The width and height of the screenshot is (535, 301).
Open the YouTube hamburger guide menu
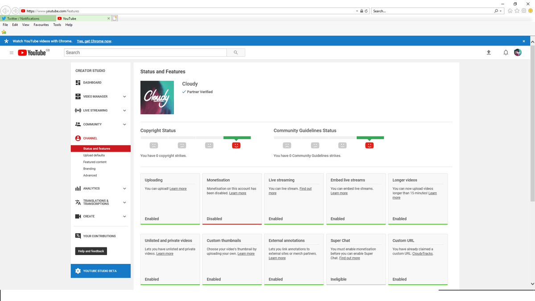click(x=12, y=53)
